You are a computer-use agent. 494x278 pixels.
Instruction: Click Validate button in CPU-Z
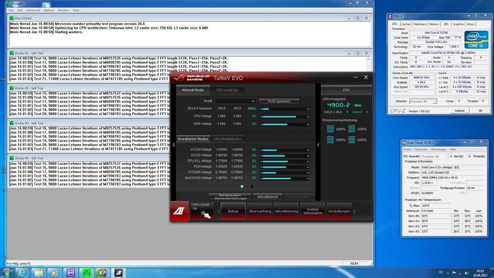pos(459,111)
